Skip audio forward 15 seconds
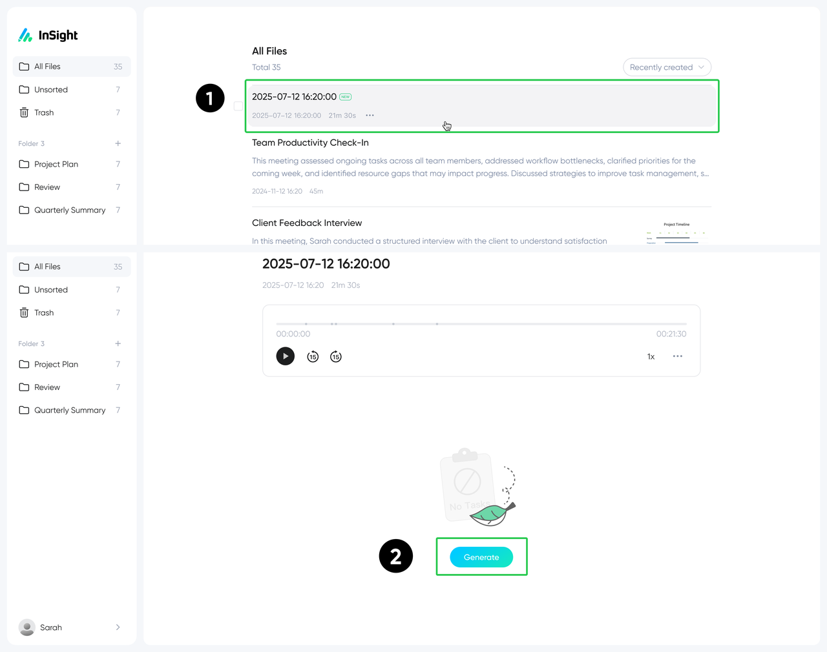The width and height of the screenshot is (827, 652). [336, 356]
